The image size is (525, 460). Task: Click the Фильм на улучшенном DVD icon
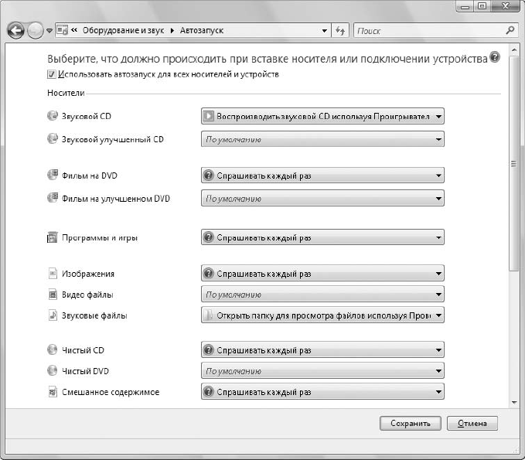point(53,198)
